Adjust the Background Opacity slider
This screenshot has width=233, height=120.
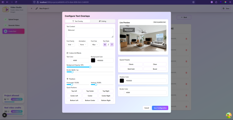point(90,67)
